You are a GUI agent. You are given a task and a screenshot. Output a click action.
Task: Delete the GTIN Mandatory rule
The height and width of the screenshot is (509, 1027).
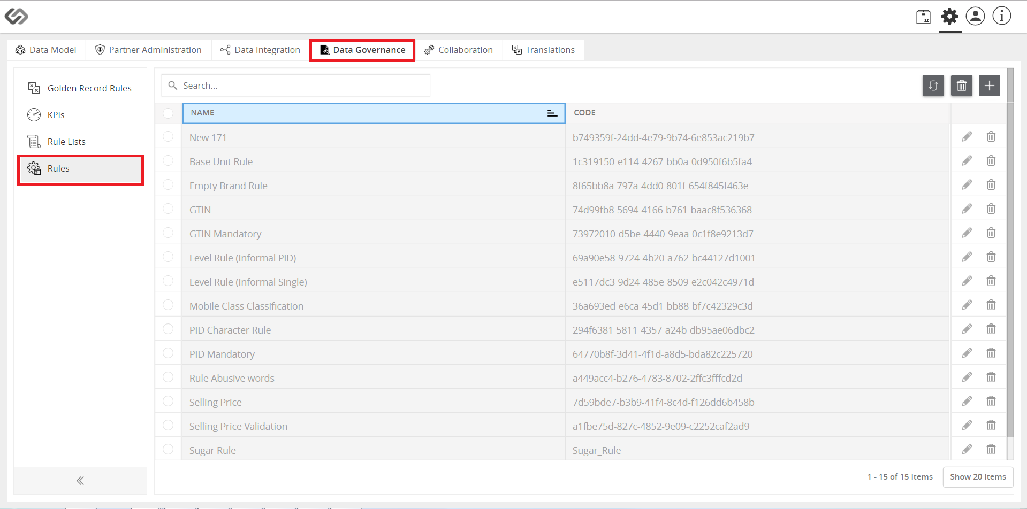tap(991, 233)
